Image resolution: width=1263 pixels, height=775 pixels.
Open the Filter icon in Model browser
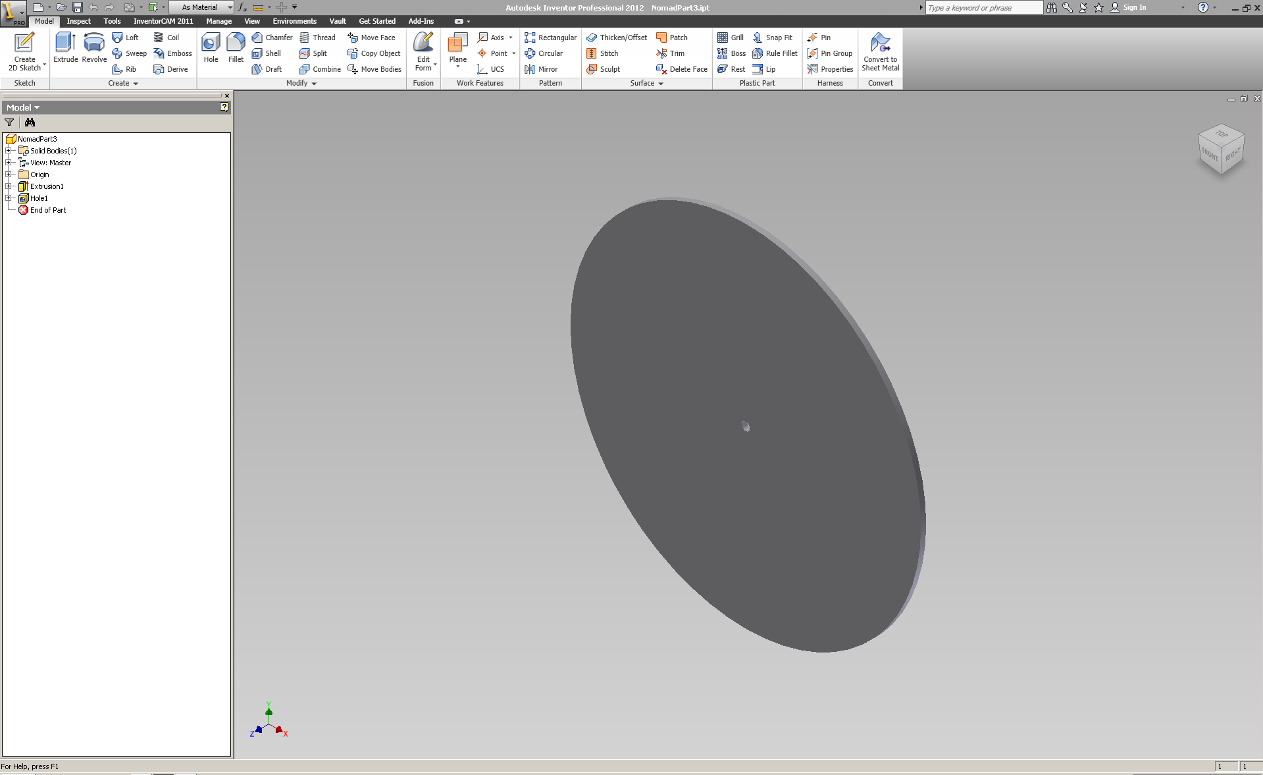tap(9, 122)
